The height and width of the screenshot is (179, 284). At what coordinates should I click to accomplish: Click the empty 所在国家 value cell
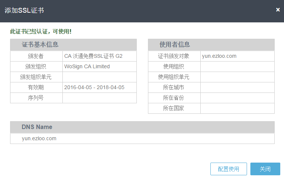(237, 108)
